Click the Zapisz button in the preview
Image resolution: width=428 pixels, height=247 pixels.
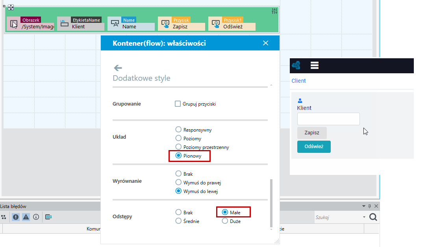tap(312, 133)
